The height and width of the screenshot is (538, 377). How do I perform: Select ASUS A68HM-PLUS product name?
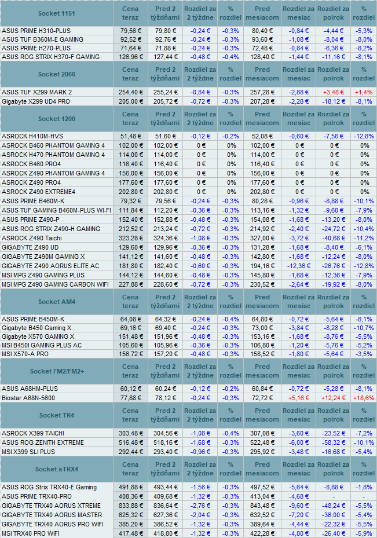tap(30, 389)
